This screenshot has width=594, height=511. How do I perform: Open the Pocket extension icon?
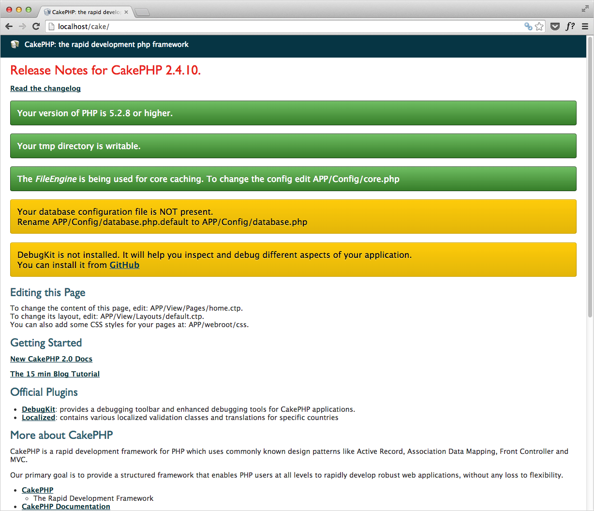[x=555, y=26]
